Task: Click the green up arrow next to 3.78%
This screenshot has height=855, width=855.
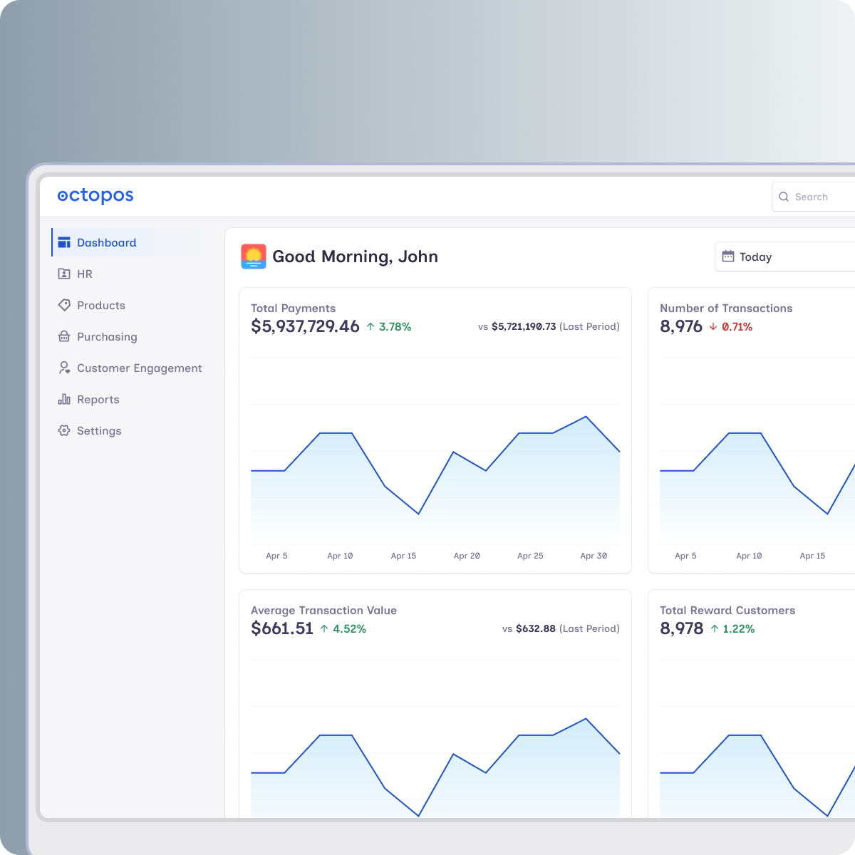Action: point(370,327)
